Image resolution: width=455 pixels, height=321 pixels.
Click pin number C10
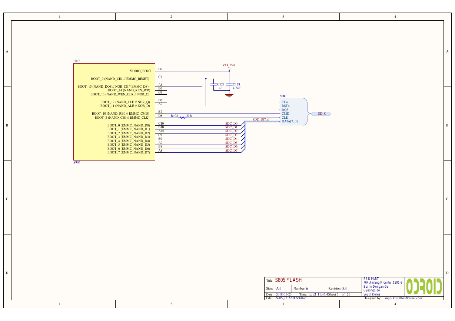pos(161,124)
